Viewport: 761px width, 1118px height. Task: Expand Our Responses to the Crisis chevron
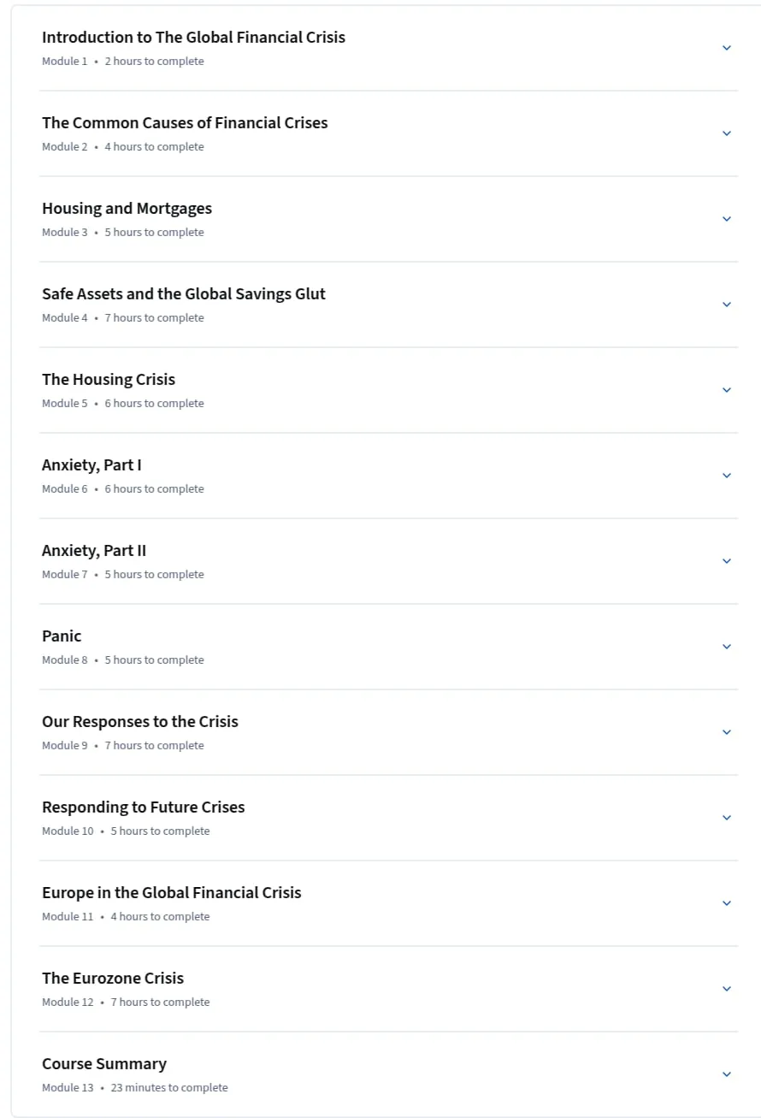(727, 732)
